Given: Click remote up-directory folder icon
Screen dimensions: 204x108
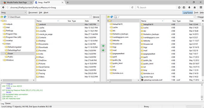Looking at the screenshot, I should (x=108, y=17).
